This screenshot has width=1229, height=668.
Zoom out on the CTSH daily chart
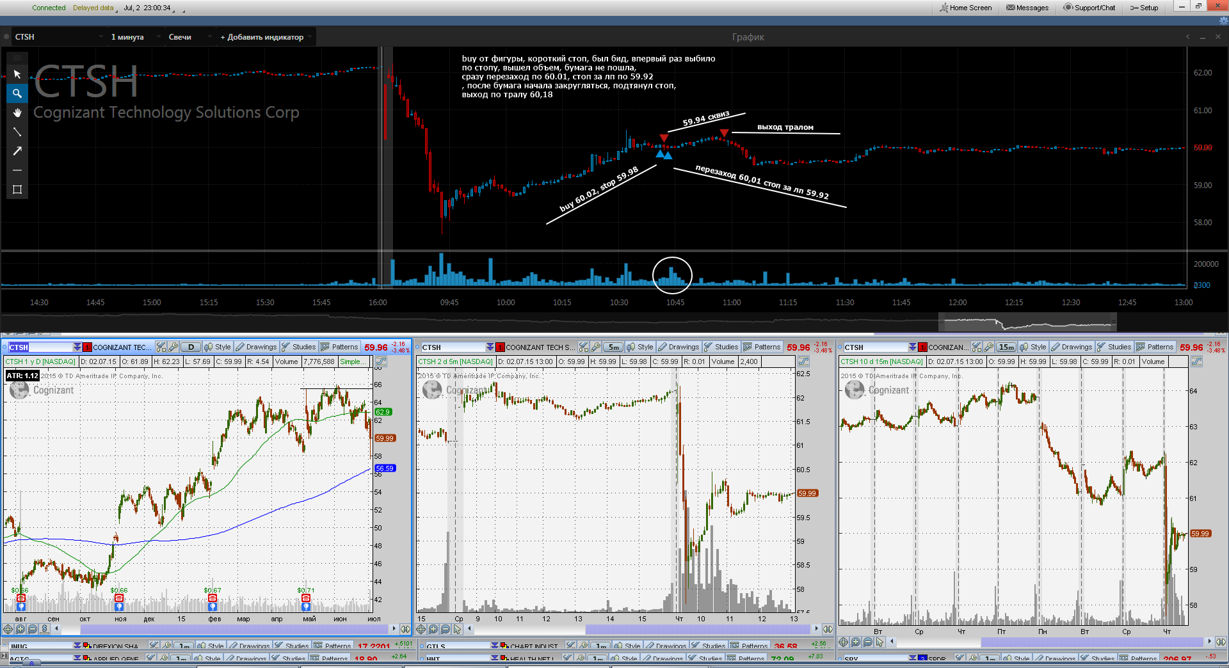(32, 629)
